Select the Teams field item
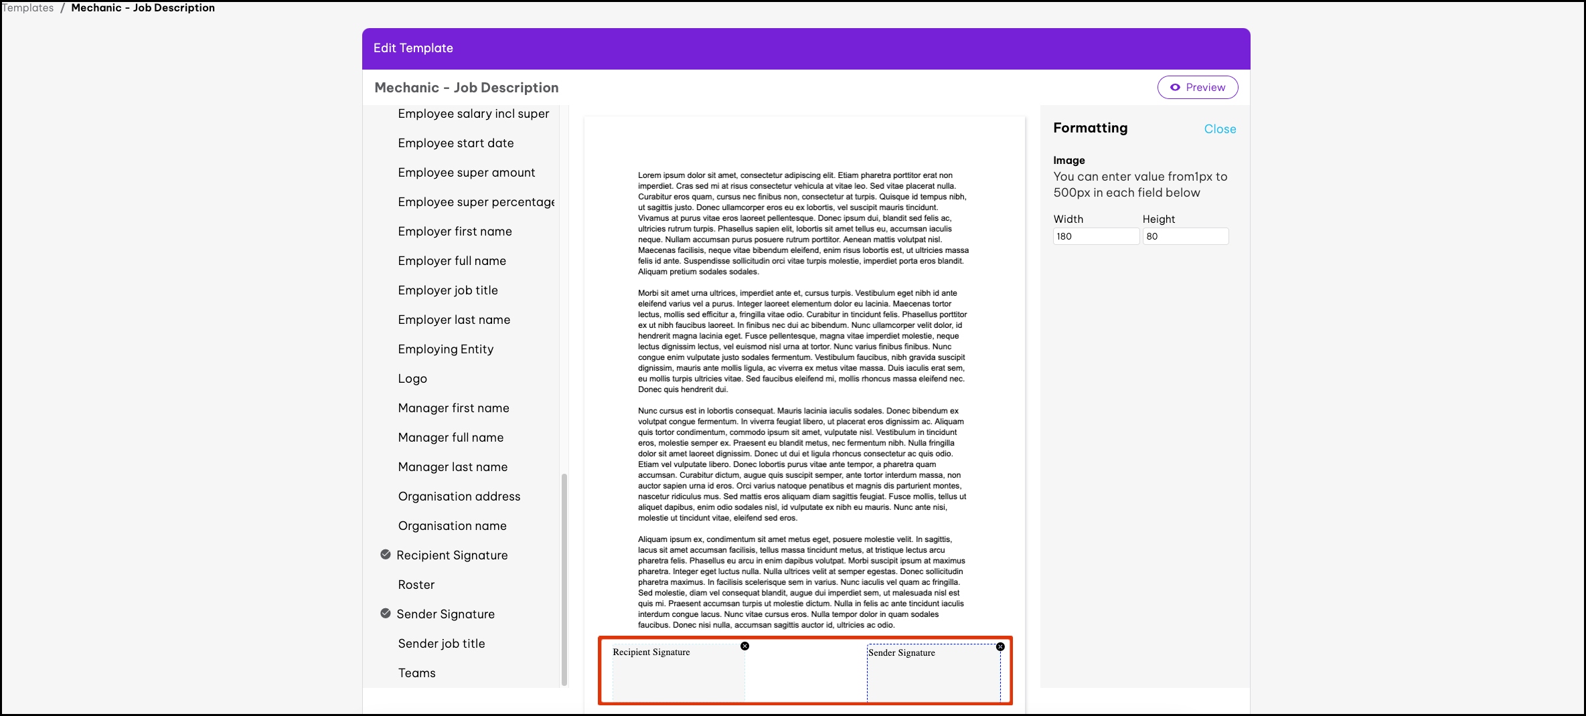 pyautogui.click(x=416, y=673)
